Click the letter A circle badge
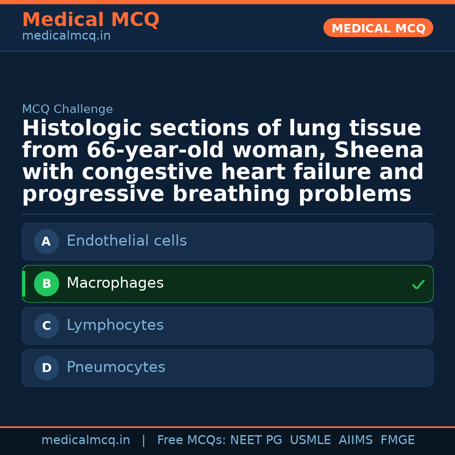Viewport: 455px width, 455px height. tap(46, 241)
